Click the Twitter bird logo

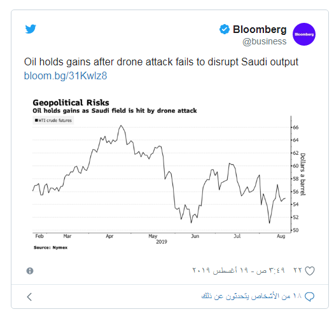tap(31, 29)
